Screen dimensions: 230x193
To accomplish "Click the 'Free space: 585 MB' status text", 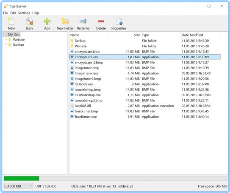I will point(212,186).
